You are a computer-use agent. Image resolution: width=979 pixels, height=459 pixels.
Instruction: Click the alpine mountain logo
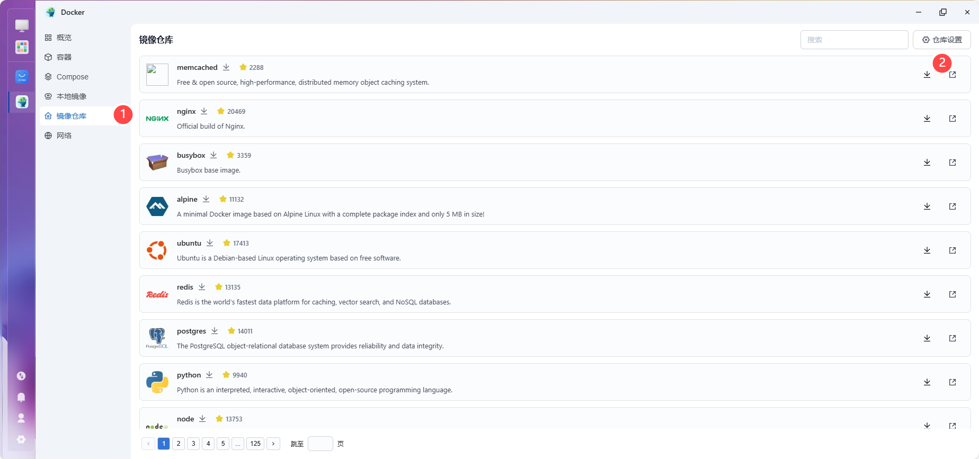coord(157,206)
